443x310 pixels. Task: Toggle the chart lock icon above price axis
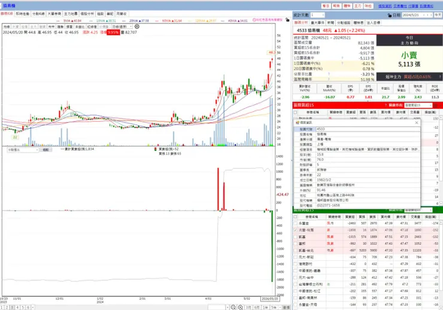click(x=287, y=20)
